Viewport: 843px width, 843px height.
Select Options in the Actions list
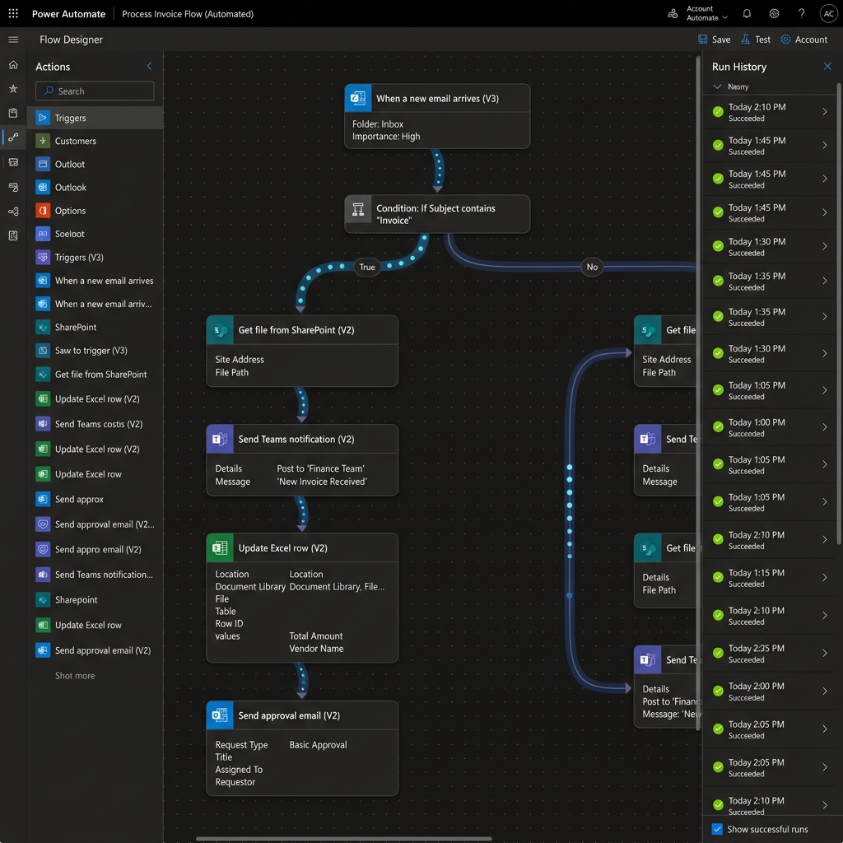point(95,211)
